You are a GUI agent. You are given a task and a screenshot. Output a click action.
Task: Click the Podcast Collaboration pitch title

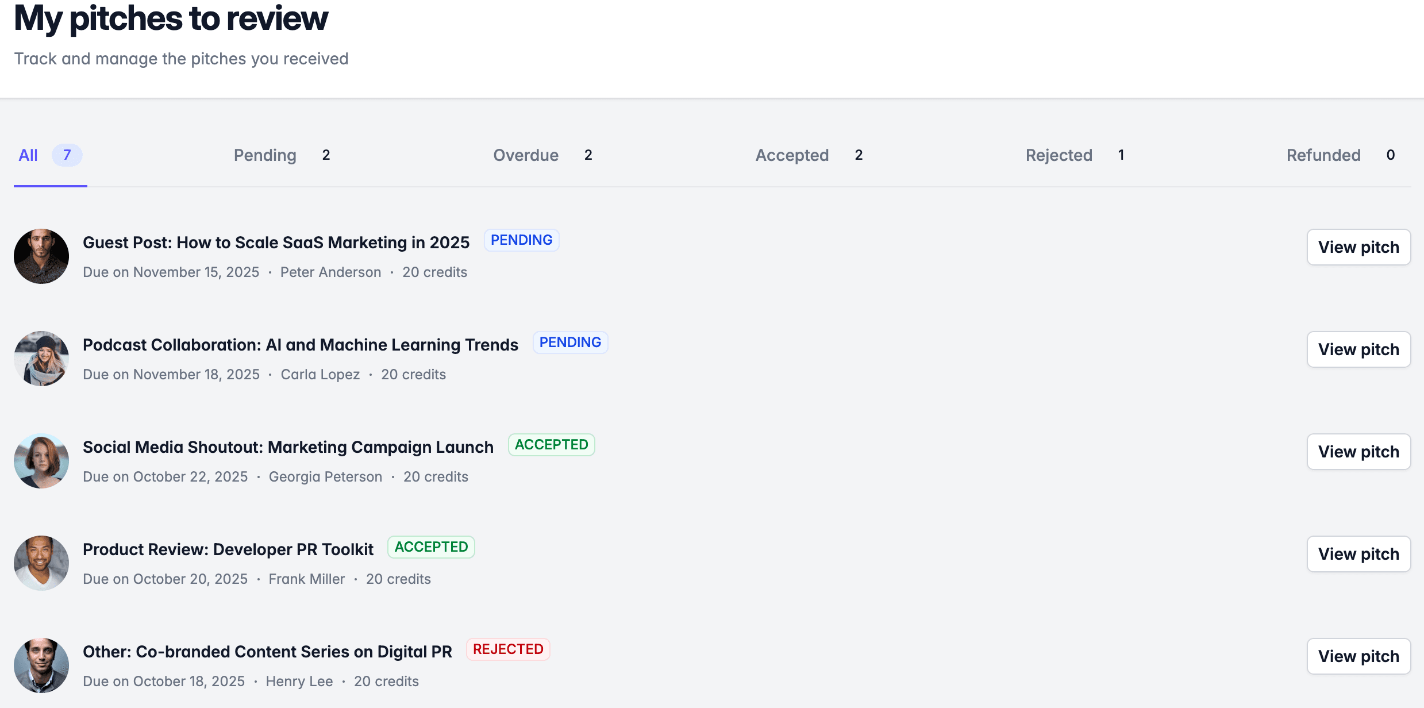coord(300,345)
